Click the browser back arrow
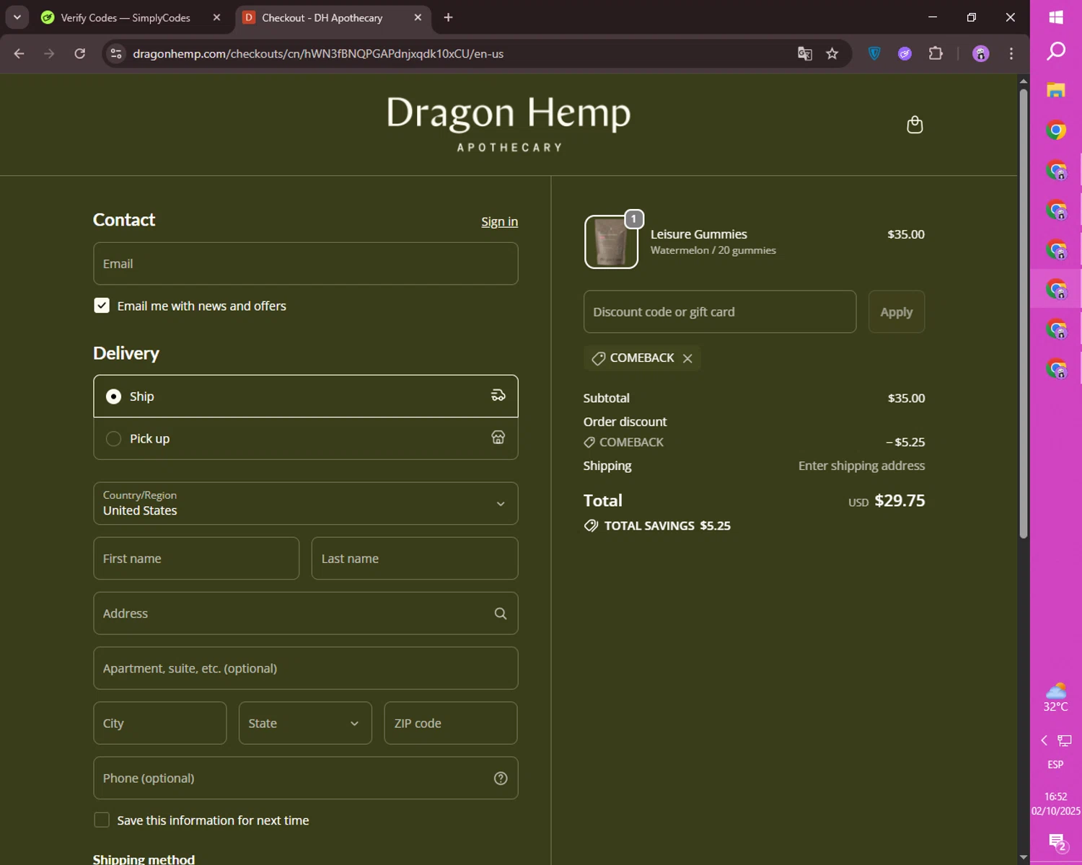The width and height of the screenshot is (1082, 865). tap(19, 53)
